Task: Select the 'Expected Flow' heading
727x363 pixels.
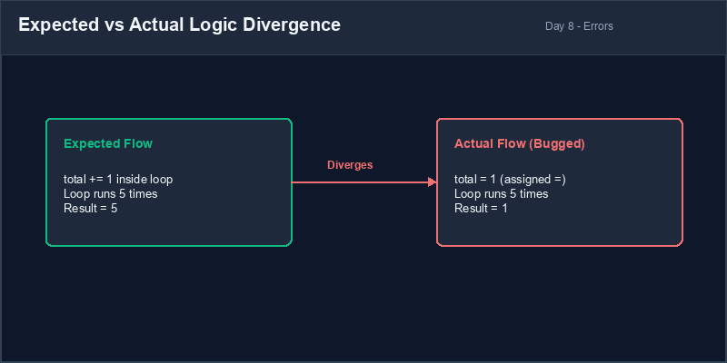Action: 108,143
